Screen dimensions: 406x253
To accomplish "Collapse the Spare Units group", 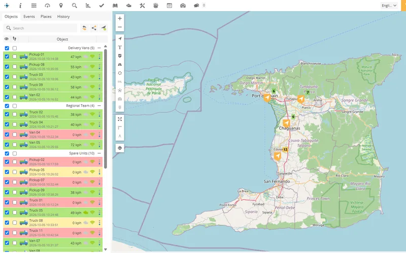I will (x=99, y=153).
